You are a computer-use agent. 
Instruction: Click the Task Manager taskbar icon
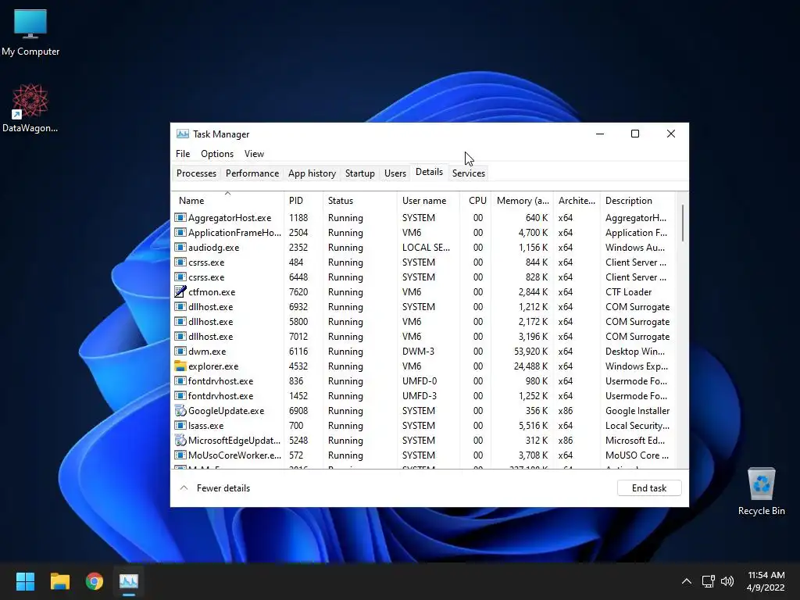pyautogui.click(x=129, y=581)
